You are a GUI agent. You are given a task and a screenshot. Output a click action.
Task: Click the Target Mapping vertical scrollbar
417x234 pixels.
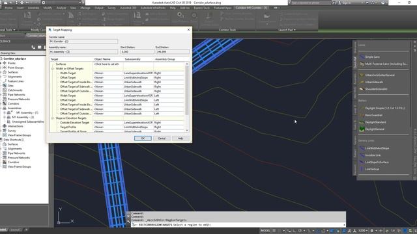tap(187, 90)
